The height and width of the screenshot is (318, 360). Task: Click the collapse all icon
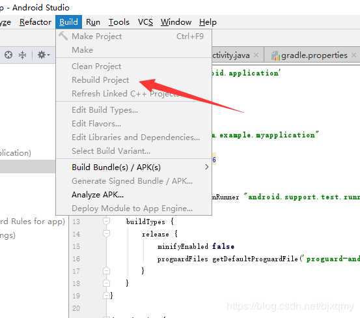coord(22,55)
